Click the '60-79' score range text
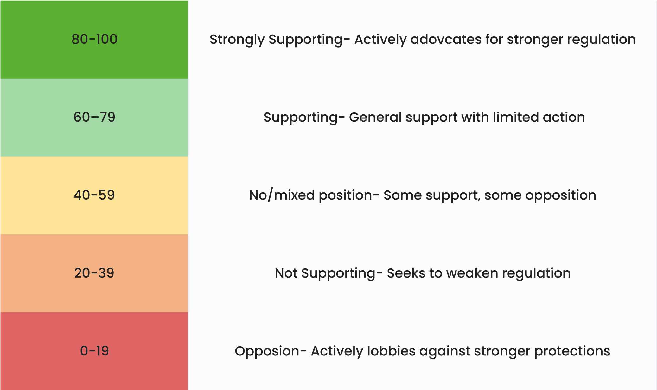 pos(94,117)
